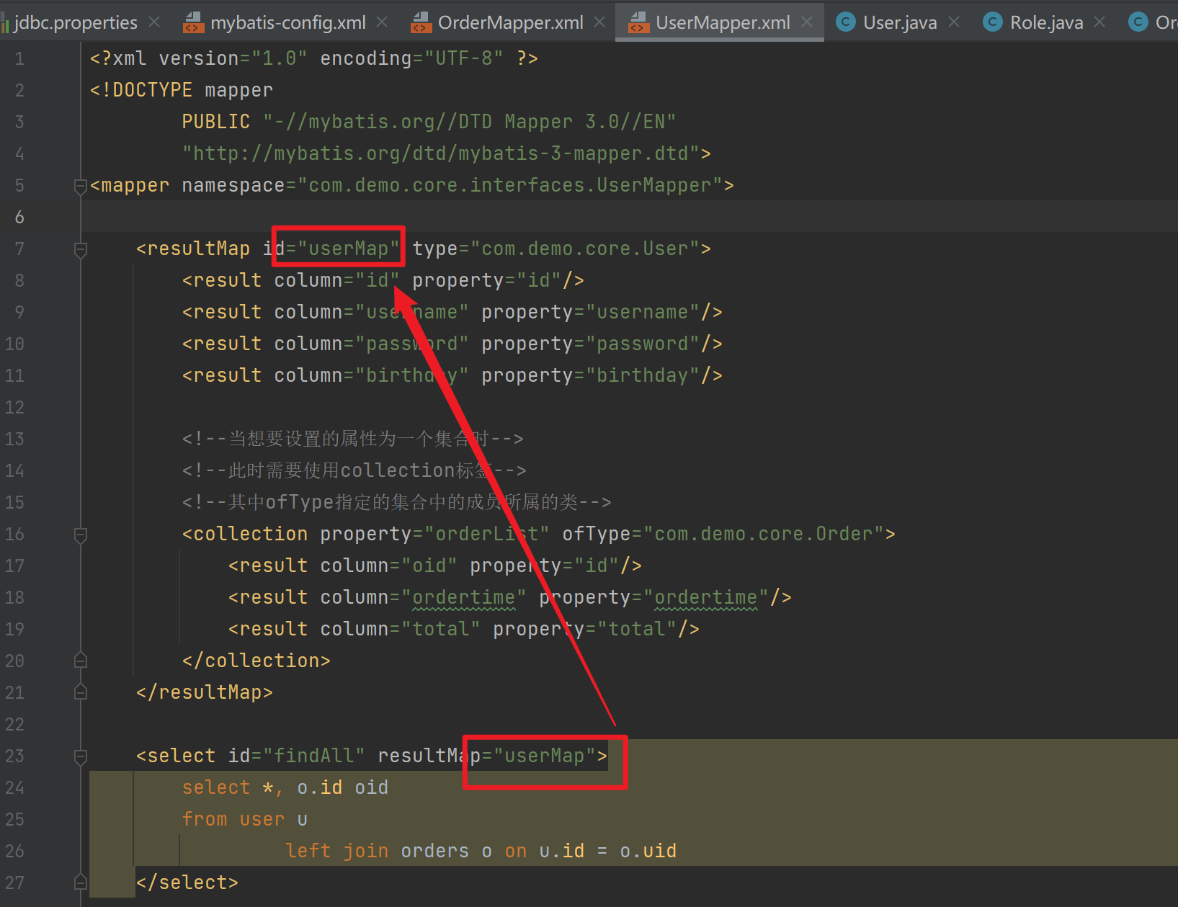The image size is (1178, 907).
Task: Click the ofType value com.demo.core.Order
Action: 764,534
